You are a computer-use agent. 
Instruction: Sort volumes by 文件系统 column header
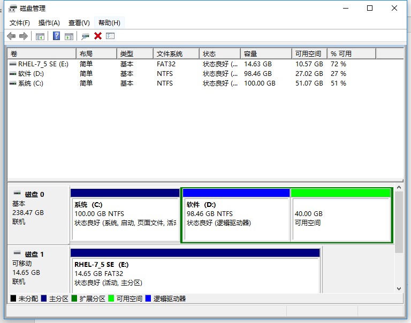click(x=176, y=54)
